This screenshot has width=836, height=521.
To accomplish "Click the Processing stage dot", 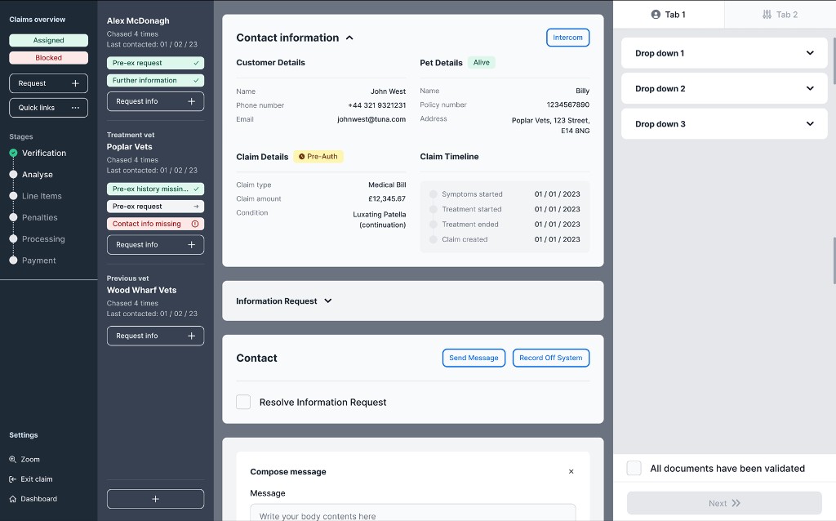I will pos(13,239).
